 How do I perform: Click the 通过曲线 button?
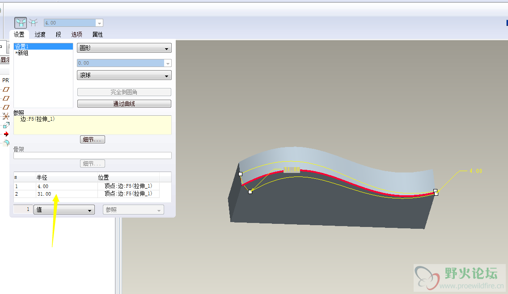tap(124, 104)
